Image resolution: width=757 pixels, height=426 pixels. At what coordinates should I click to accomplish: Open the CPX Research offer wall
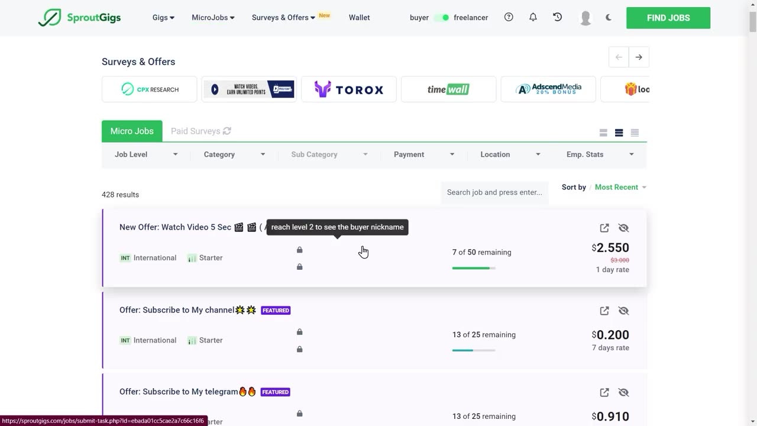tap(149, 89)
